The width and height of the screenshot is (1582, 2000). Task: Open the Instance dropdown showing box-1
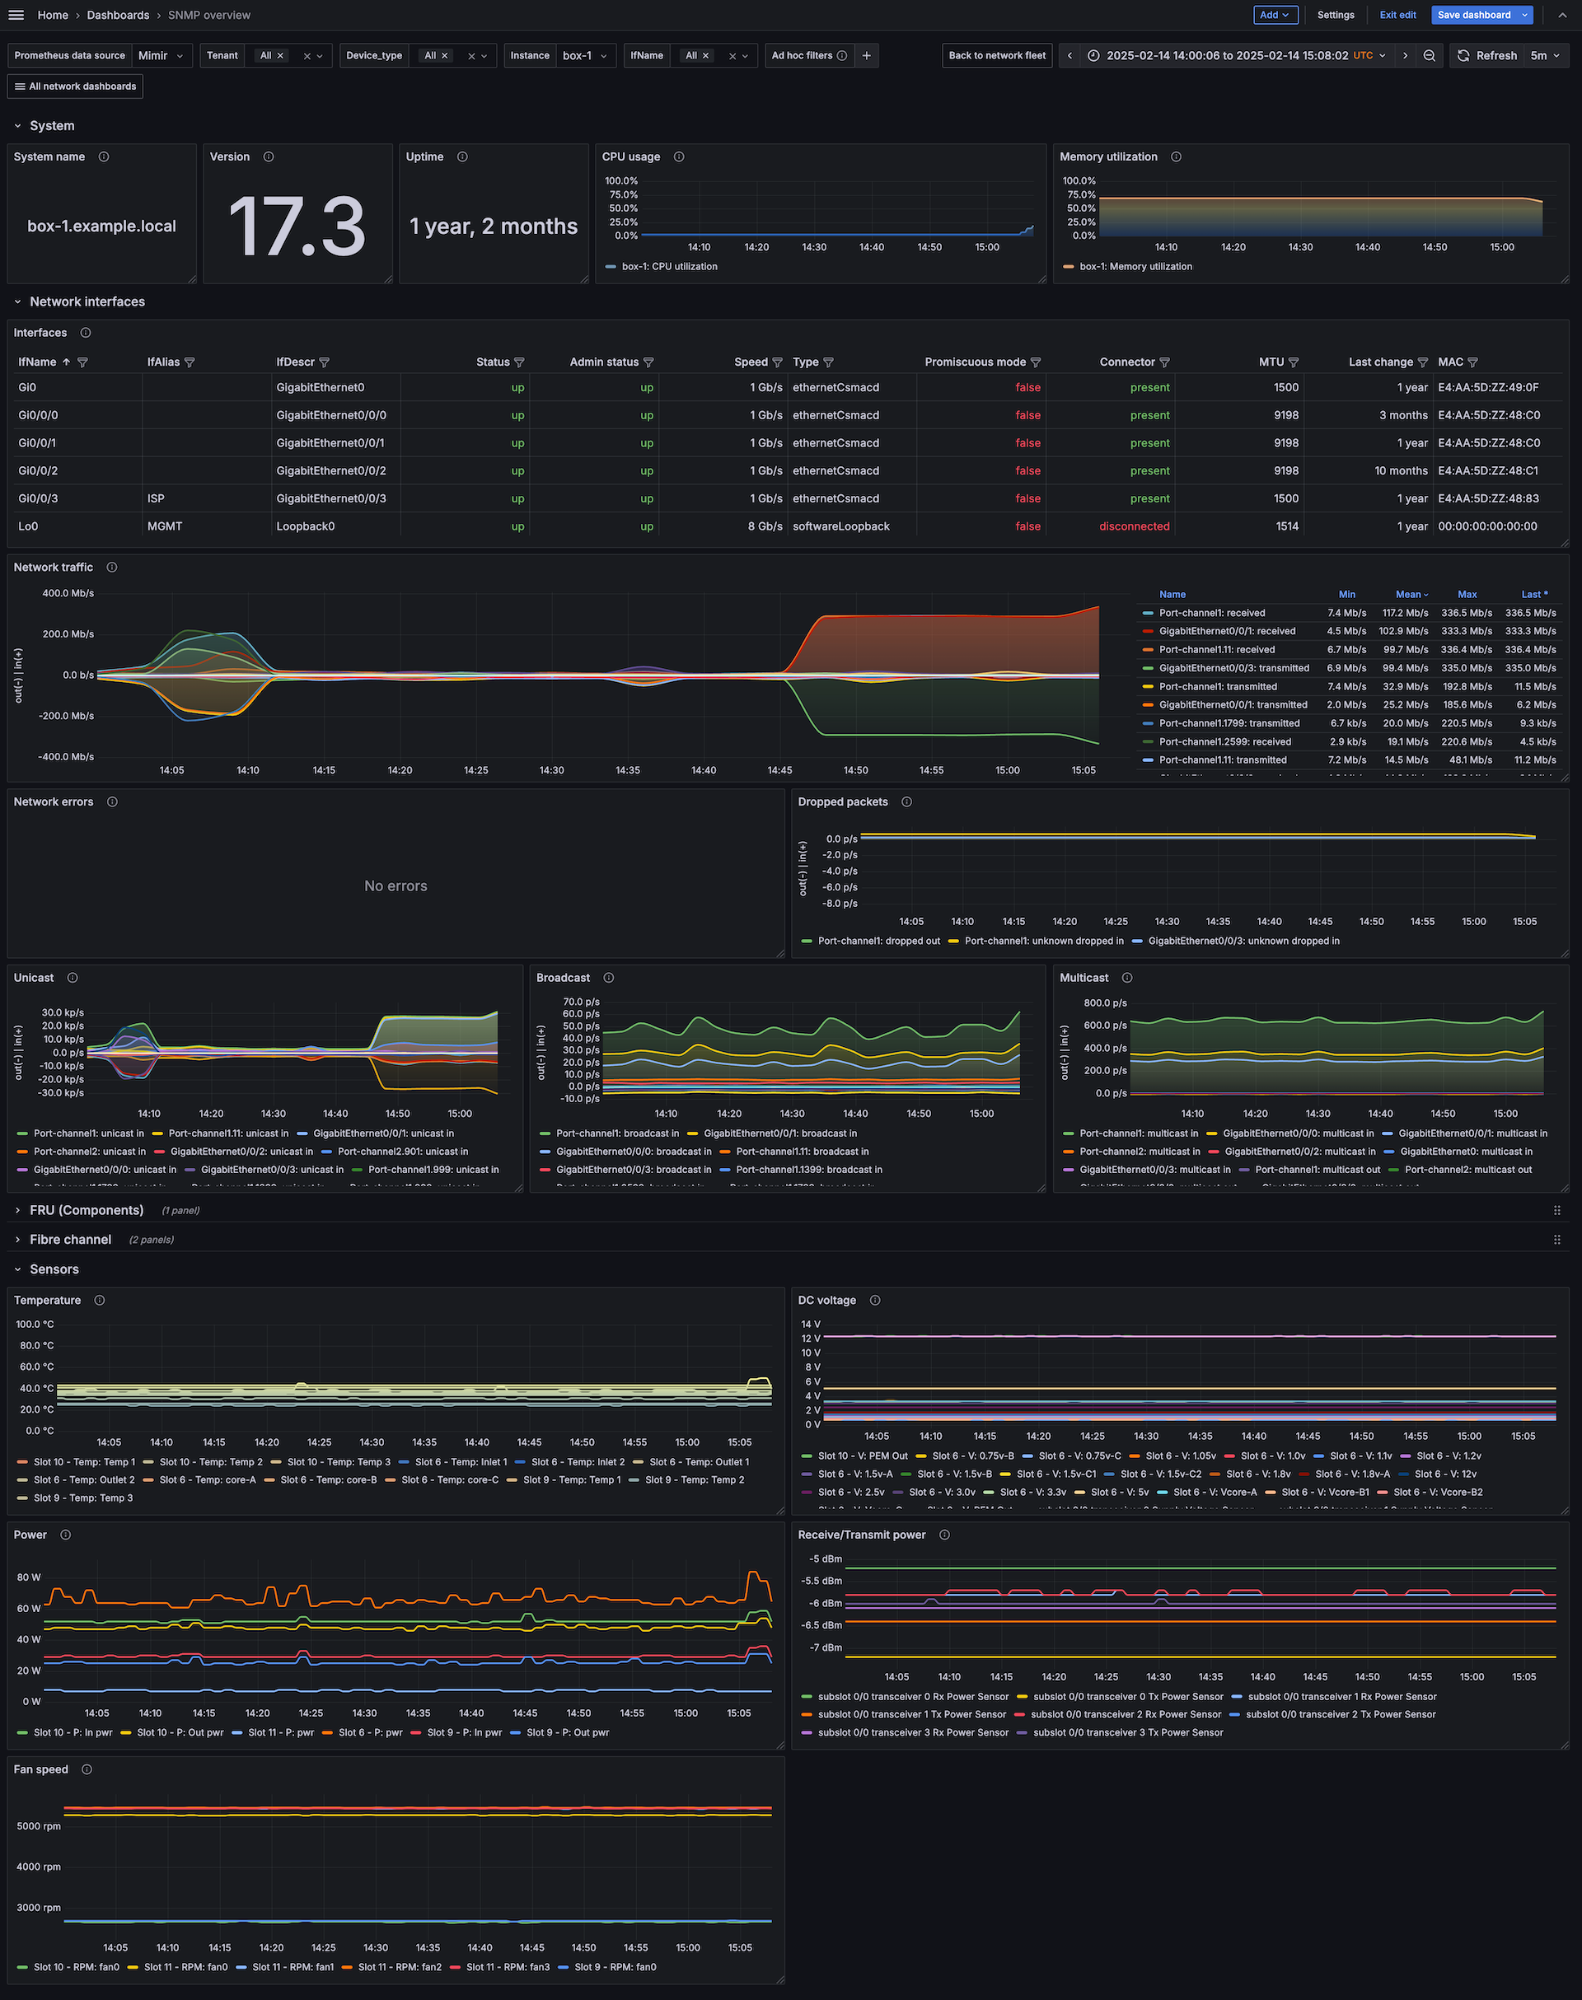585,55
